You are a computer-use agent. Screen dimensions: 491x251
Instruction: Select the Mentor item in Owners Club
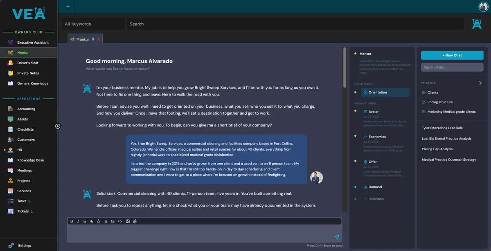(x=29, y=53)
